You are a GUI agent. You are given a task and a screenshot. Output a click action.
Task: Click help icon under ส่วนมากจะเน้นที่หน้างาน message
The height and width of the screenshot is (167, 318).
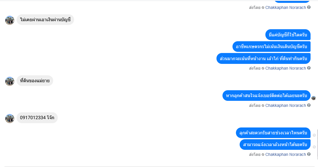309,68
